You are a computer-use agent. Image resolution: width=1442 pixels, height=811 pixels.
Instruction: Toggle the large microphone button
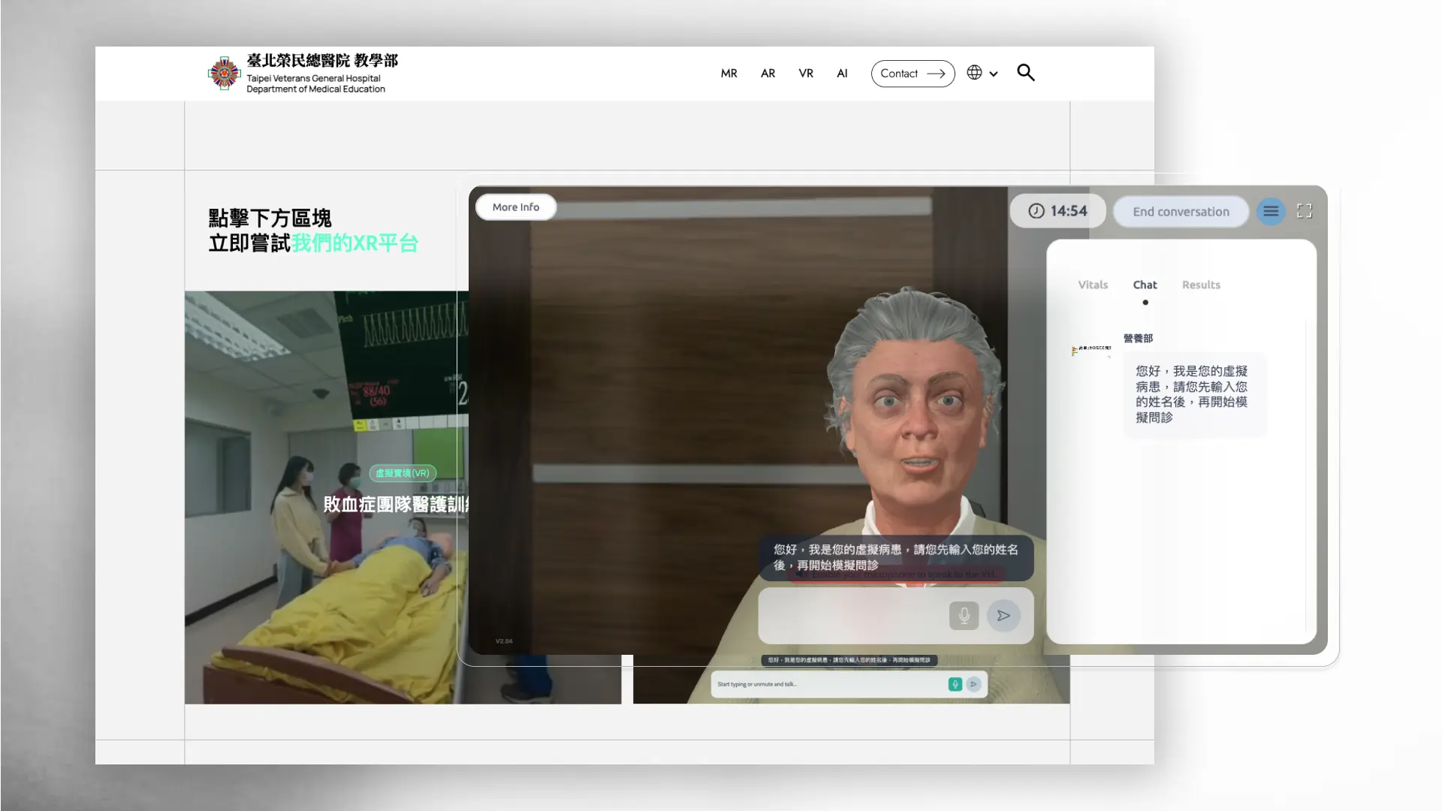coord(964,616)
